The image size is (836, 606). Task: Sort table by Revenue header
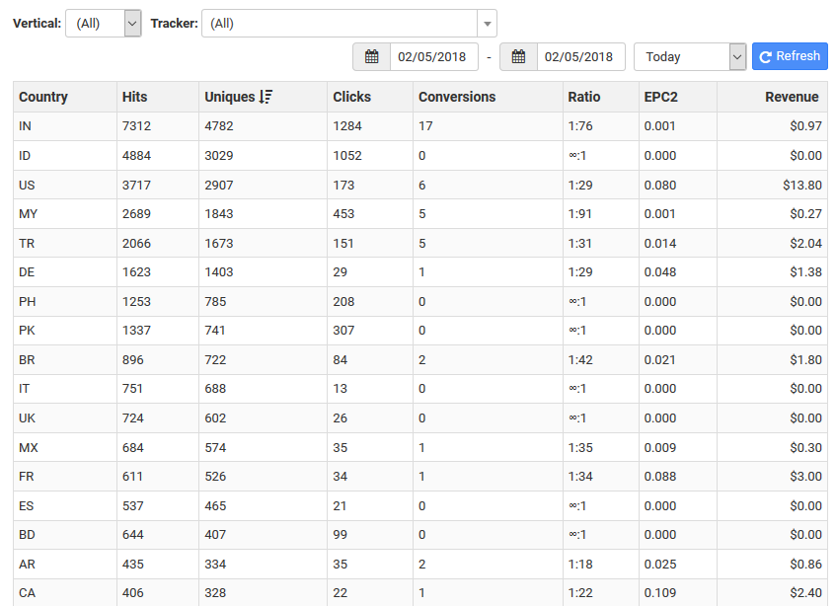point(792,97)
